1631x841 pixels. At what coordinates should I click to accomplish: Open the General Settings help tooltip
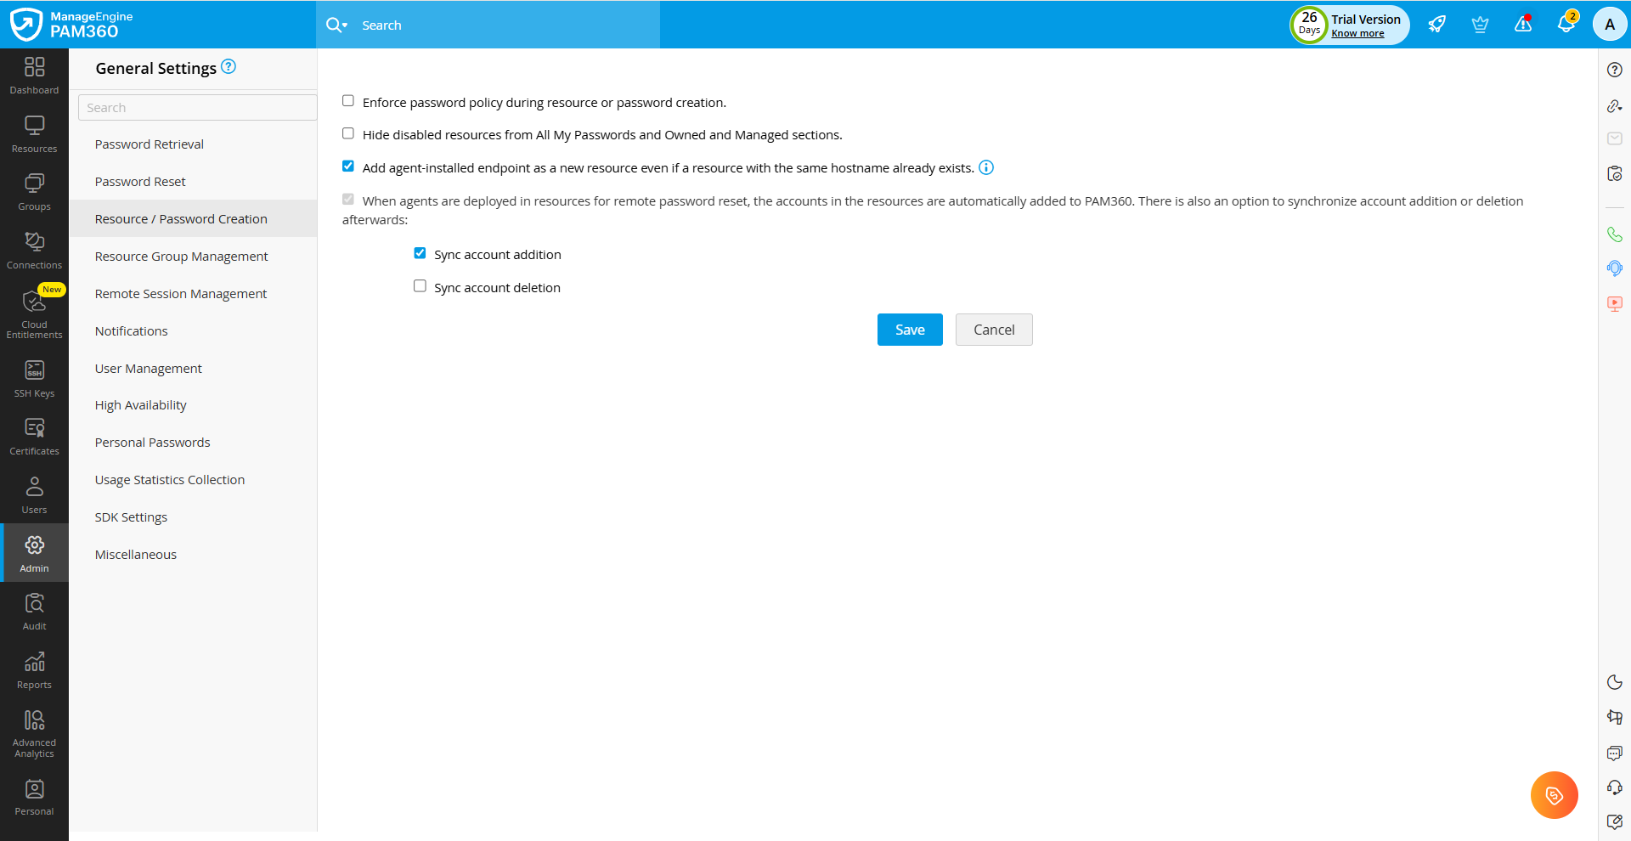pos(228,66)
